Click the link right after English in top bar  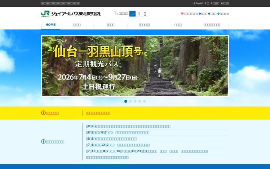pyautogui.click(x=207, y=3)
